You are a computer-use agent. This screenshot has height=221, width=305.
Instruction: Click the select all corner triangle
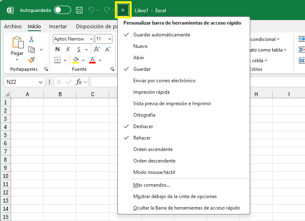[7, 95]
